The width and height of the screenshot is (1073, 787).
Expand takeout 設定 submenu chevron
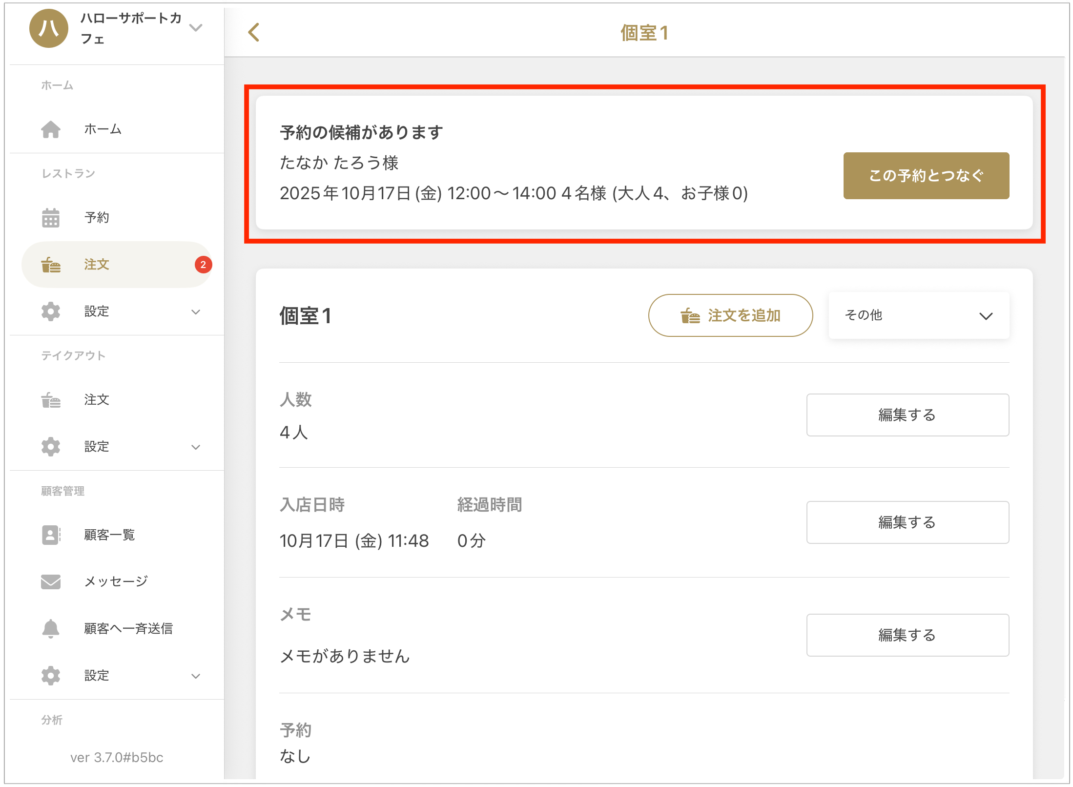[196, 447]
